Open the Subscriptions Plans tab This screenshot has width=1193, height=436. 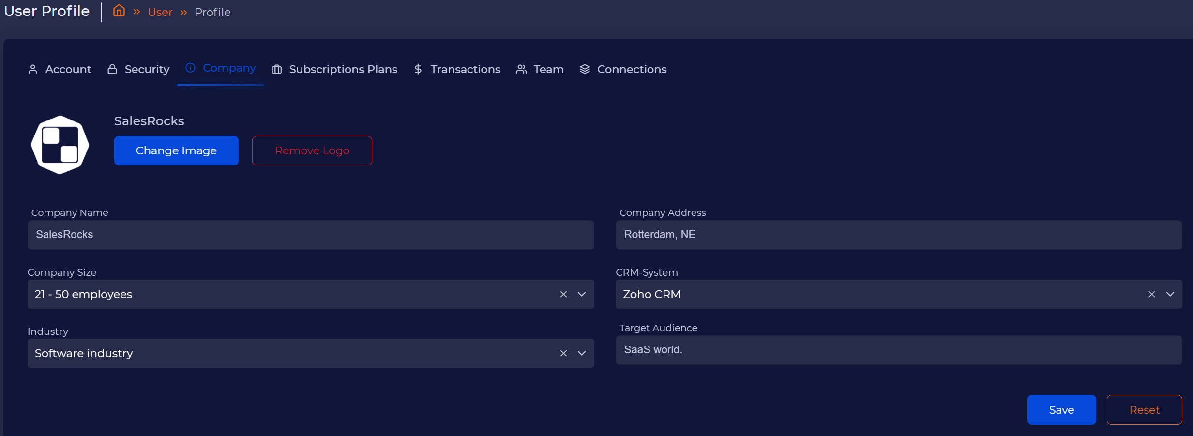pos(334,69)
